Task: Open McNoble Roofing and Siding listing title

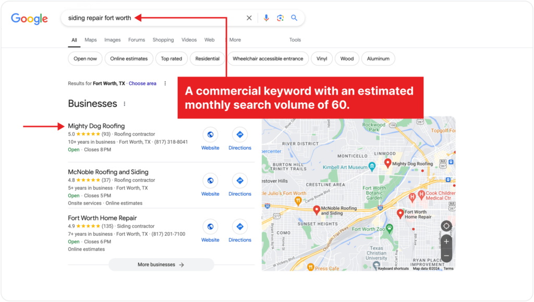Action: (x=108, y=172)
